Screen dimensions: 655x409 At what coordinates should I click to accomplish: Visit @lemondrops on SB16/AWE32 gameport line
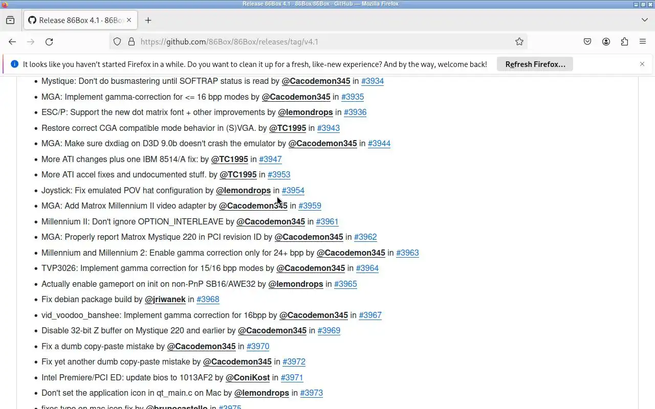(296, 284)
